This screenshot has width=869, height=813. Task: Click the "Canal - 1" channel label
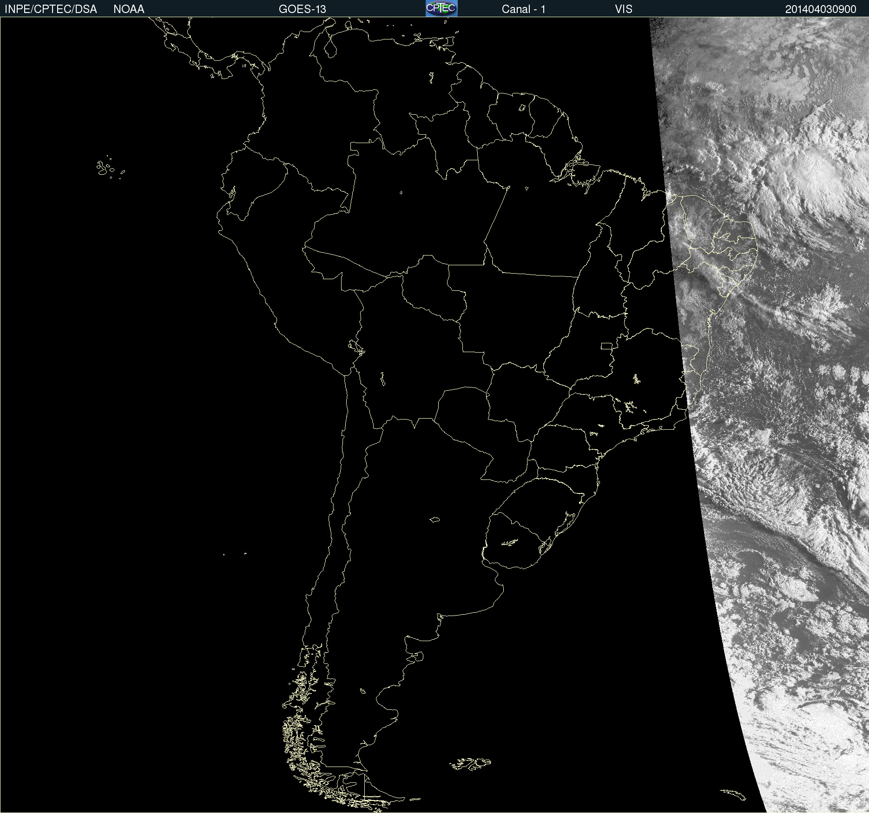coord(523,9)
